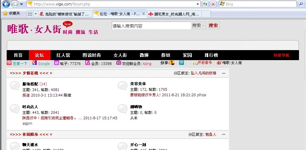Image resolution: width=306 pixels, height=150 pixels.
Task: Click the Weibo eye logo icon
Action: [219, 63]
